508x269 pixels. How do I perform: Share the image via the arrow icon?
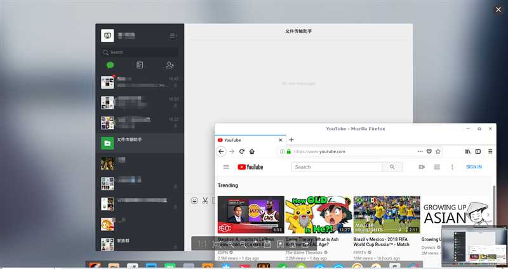(x=305, y=244)
